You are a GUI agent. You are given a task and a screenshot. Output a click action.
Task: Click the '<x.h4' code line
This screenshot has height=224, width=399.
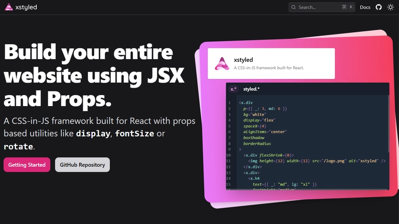click(x=254, y=179)
